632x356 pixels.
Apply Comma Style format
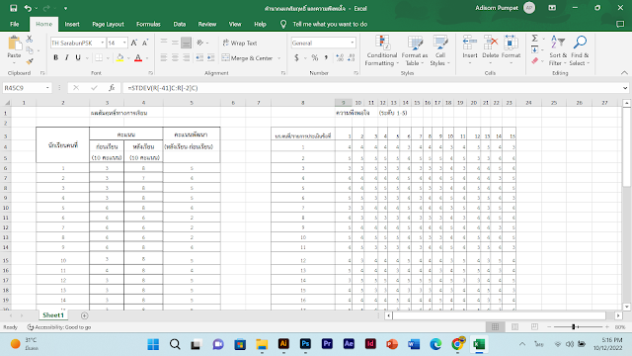pyautogui.click(x=326, y=58)
